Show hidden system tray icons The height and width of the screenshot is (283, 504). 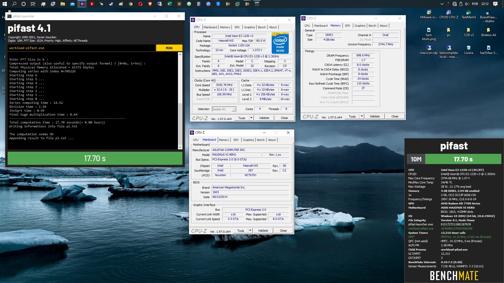pyautogui.click(x=442, y=4)
